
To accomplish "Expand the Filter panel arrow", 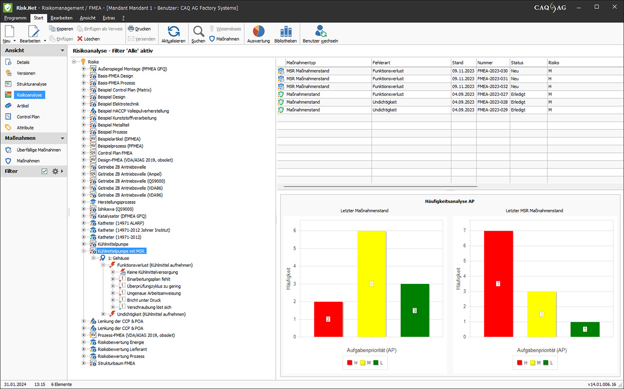I will click(62, 171).
